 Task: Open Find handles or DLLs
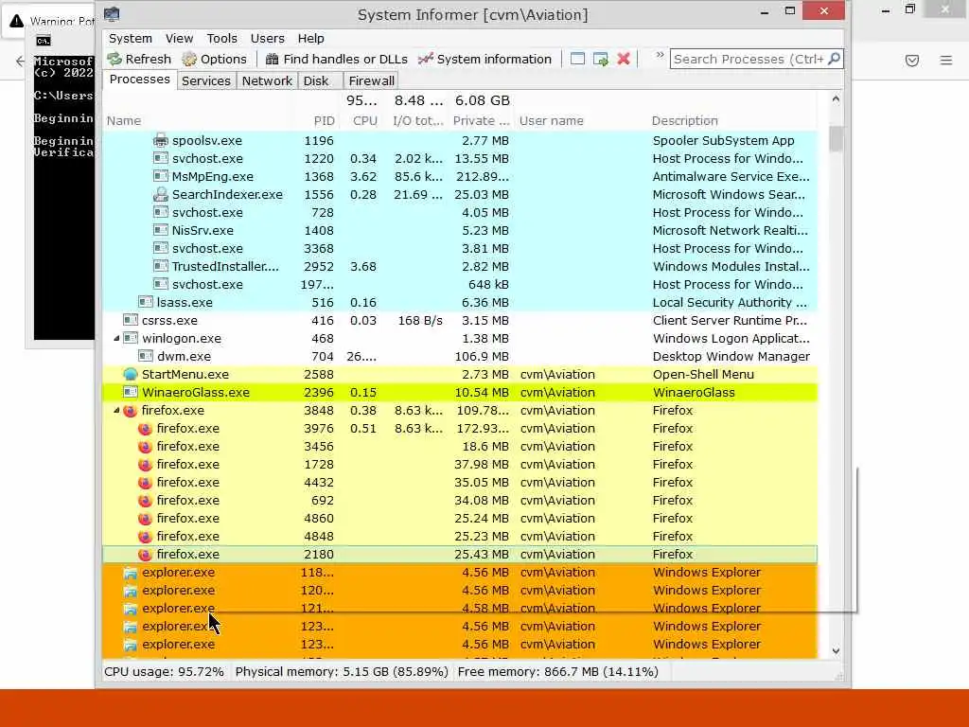(336, 59)
